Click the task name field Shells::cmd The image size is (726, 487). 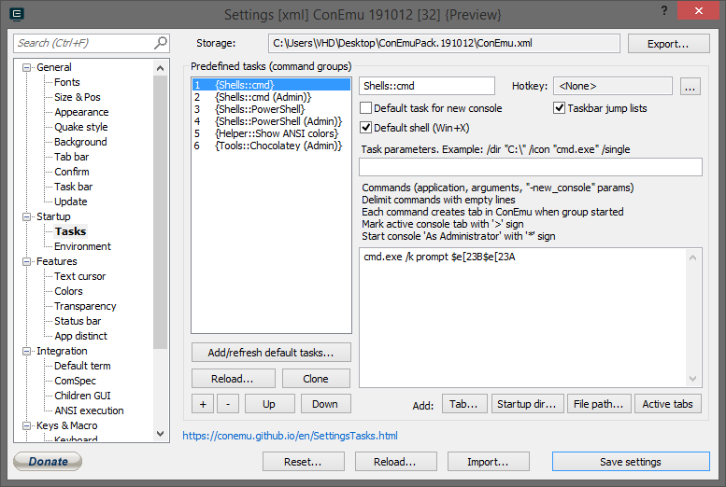coord(427,86)
